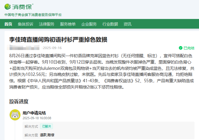This screenshot has width=199, height=140.
Task: Go to the 首页 nav tab
Action: (8, 24)
